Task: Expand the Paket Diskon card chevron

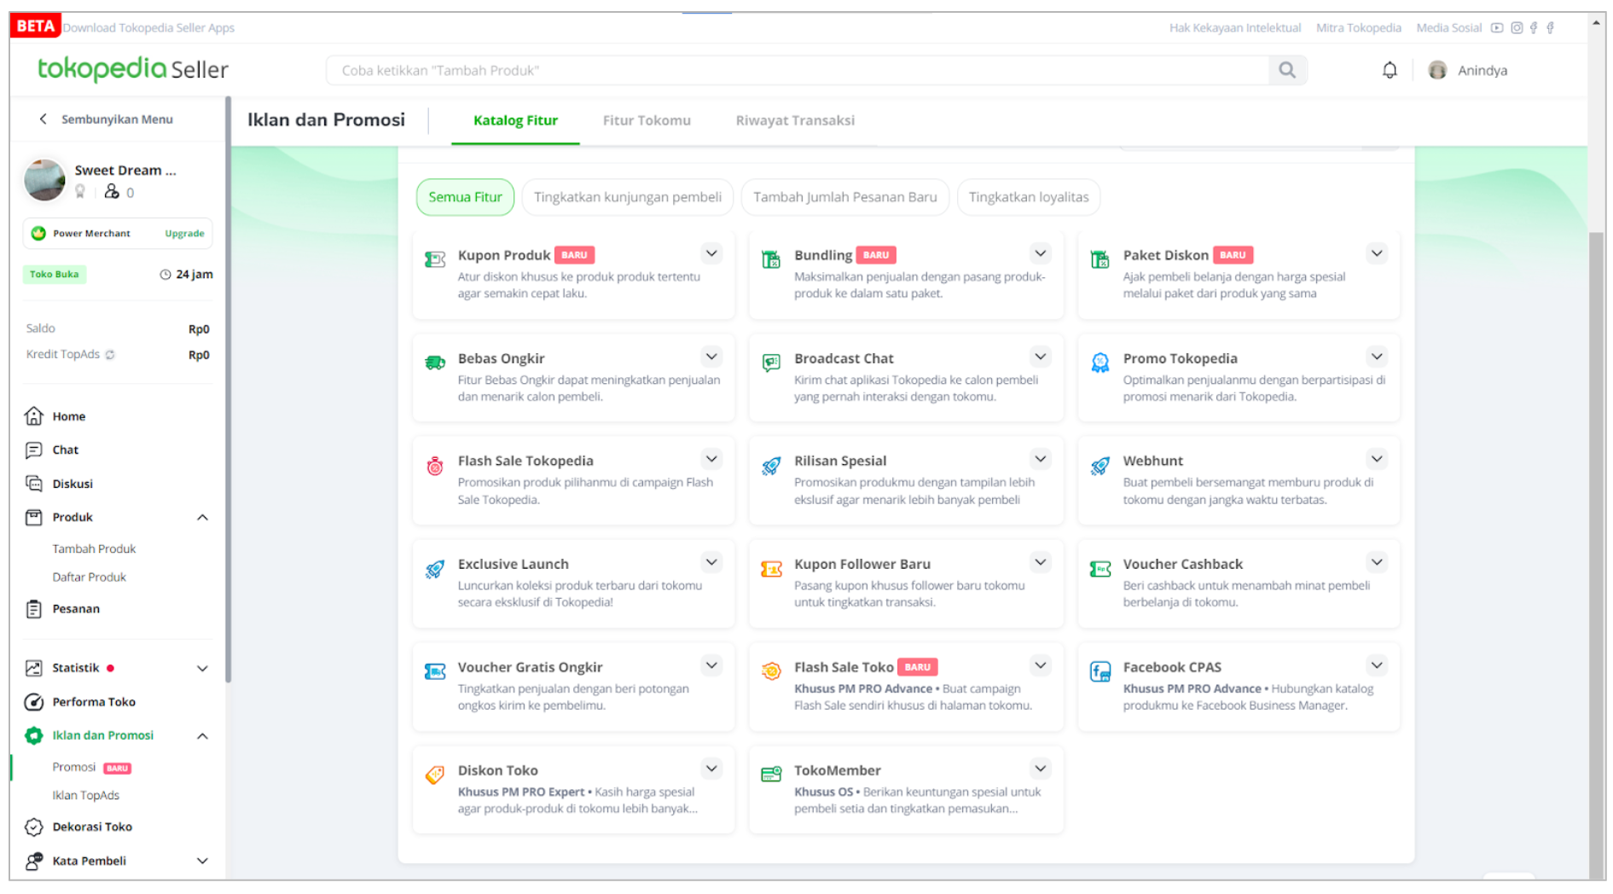Action: pyautogui.click(x=1376, y=253)
